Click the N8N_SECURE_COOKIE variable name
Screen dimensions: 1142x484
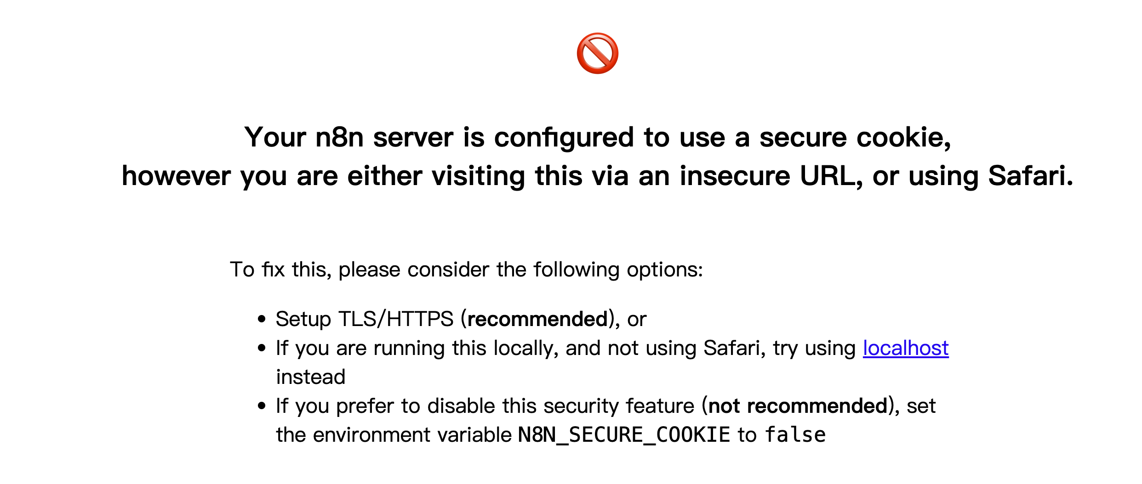(x=624, y=434)
